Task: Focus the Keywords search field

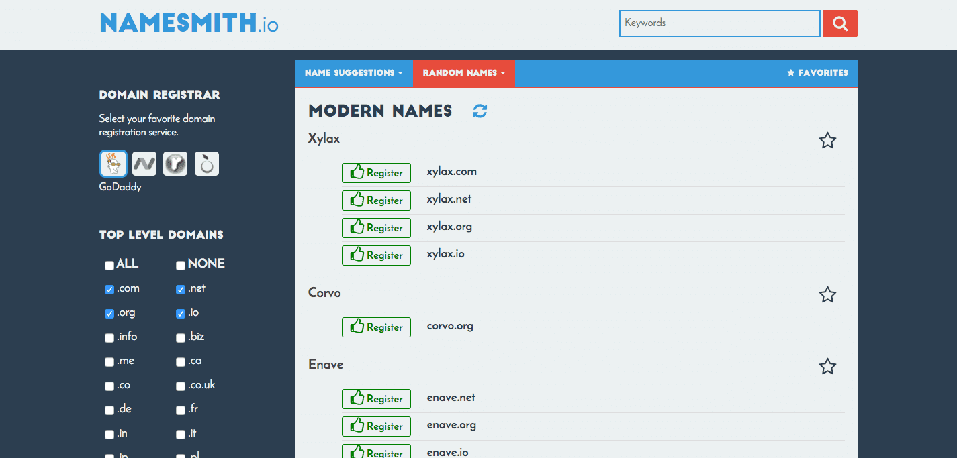Action: click(x=720, y=23)
